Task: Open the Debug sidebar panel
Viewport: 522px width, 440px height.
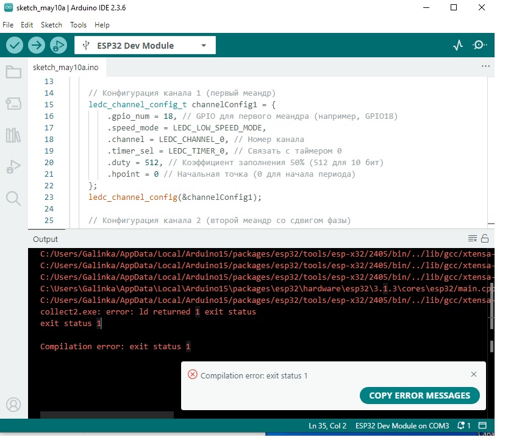Action: 13,166
